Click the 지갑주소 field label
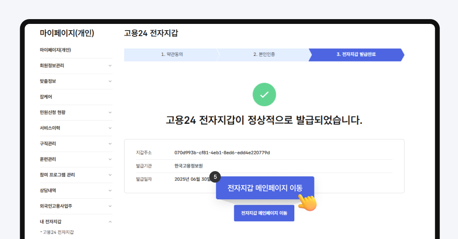 pos(144,152)
